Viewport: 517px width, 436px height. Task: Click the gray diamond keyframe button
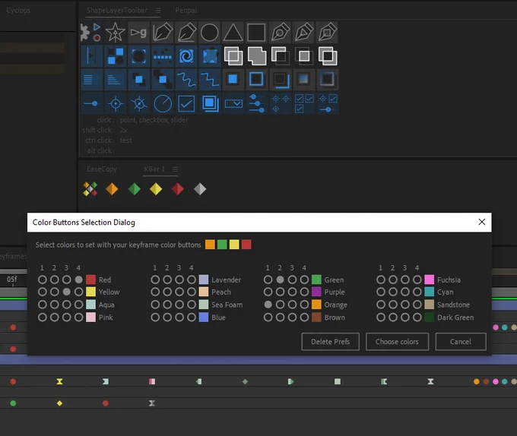(x=200, y=189)
